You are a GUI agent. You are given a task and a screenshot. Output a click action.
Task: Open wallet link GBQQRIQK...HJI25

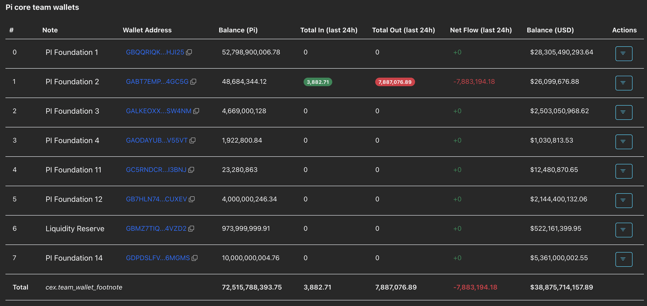pyautogui.click(x=155, y=53)
